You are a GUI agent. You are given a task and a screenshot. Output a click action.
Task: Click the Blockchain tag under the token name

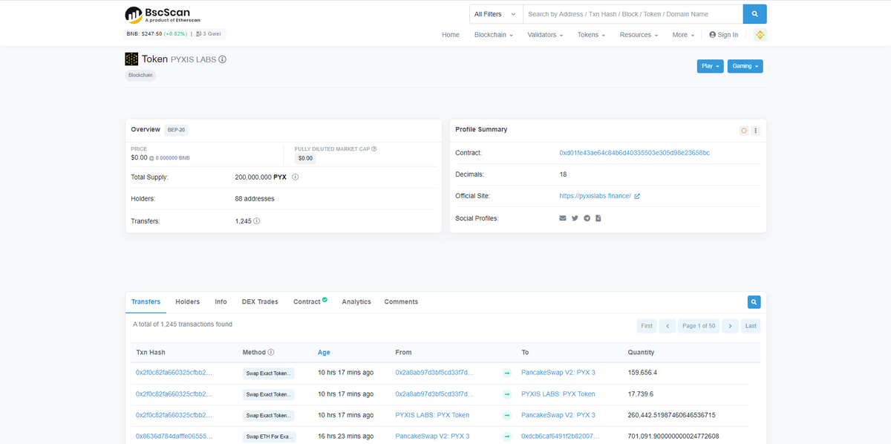[140, 75]
